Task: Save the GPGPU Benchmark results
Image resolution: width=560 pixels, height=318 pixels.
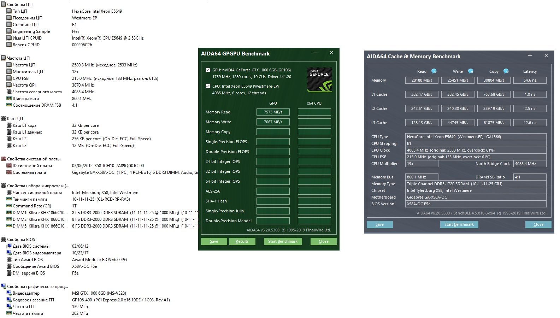Action: tap(214, 241)
